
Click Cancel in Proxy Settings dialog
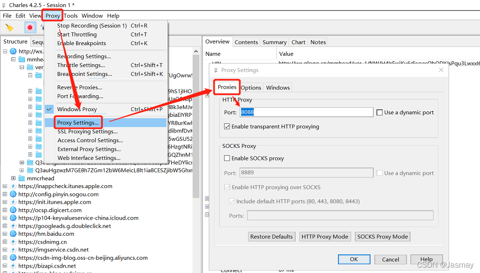390,259
